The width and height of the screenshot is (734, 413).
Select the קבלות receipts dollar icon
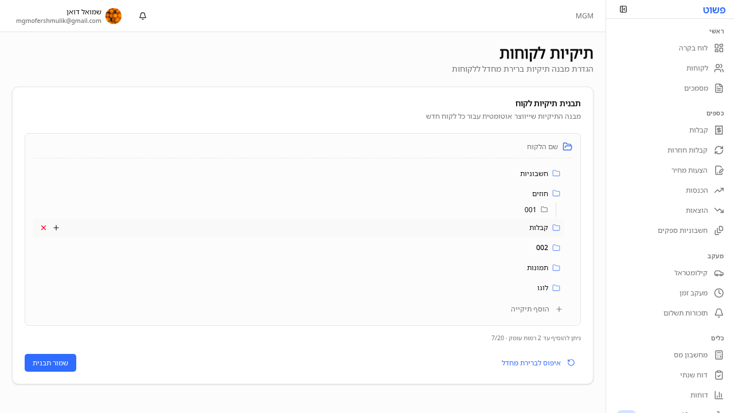point(719,130)
